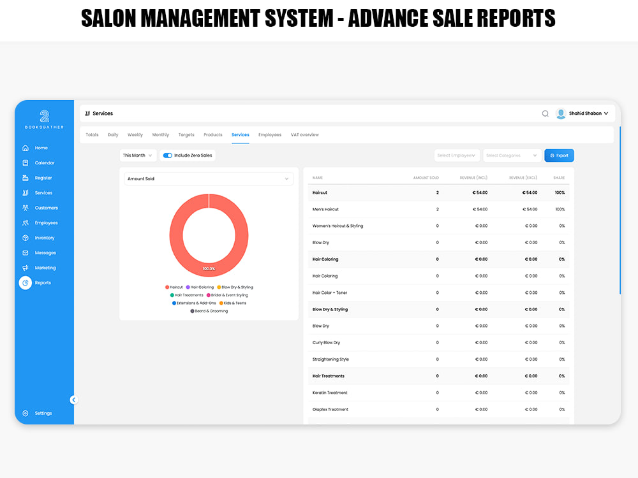This screenshot has height=478, width=638.
Task: Select the Blow Dry & Styling category row
Action: point(439,310)
